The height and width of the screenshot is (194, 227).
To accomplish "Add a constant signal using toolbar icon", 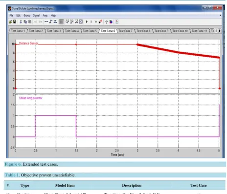I will coord(46,22).
